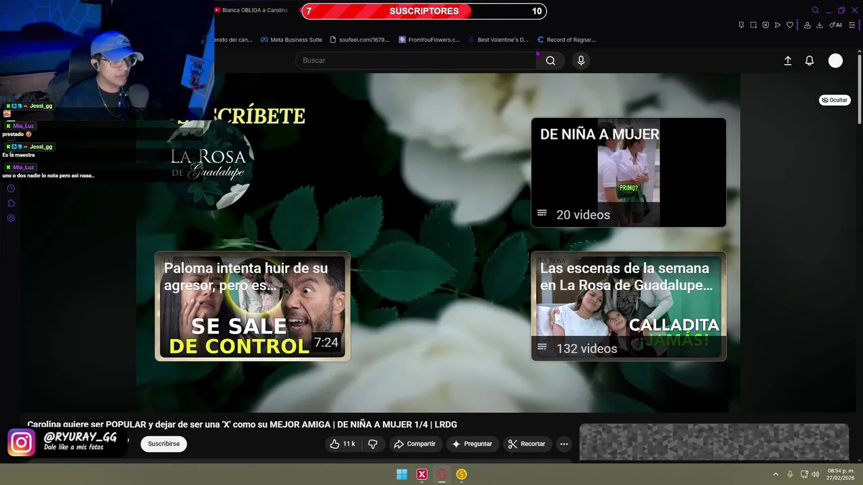
Task: Open the ad blocker shield icon
Action: [765, 25]
